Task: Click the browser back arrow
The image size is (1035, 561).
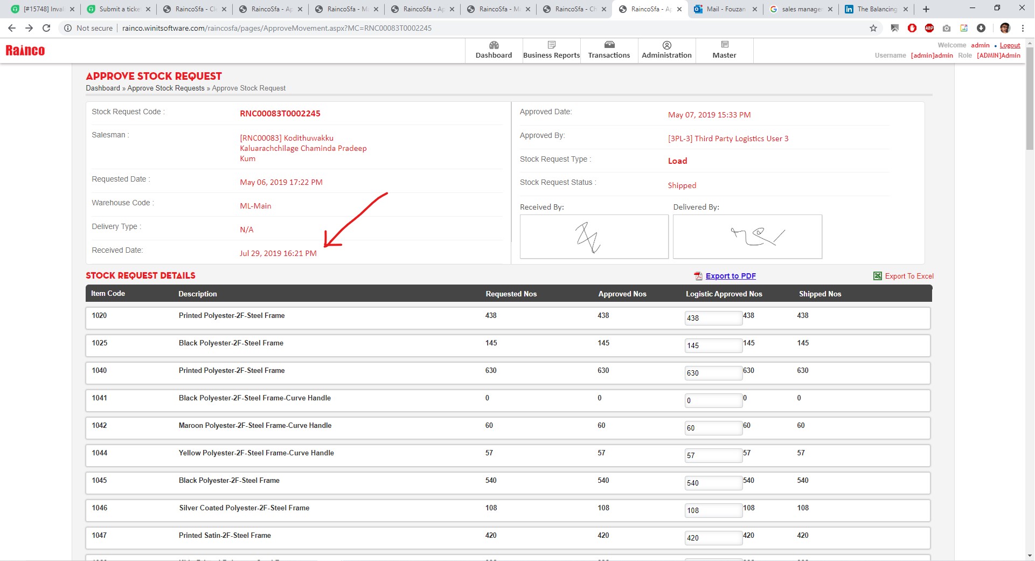Action: click(x=12, y=28)
